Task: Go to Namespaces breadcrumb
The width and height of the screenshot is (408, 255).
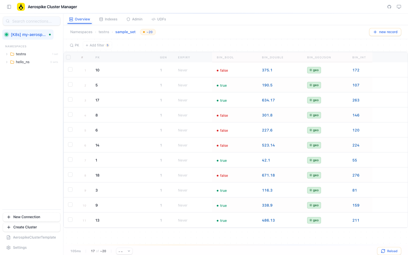Action: 81,32
